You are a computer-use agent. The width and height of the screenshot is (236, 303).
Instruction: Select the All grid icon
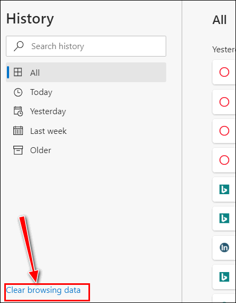(18, 72)
